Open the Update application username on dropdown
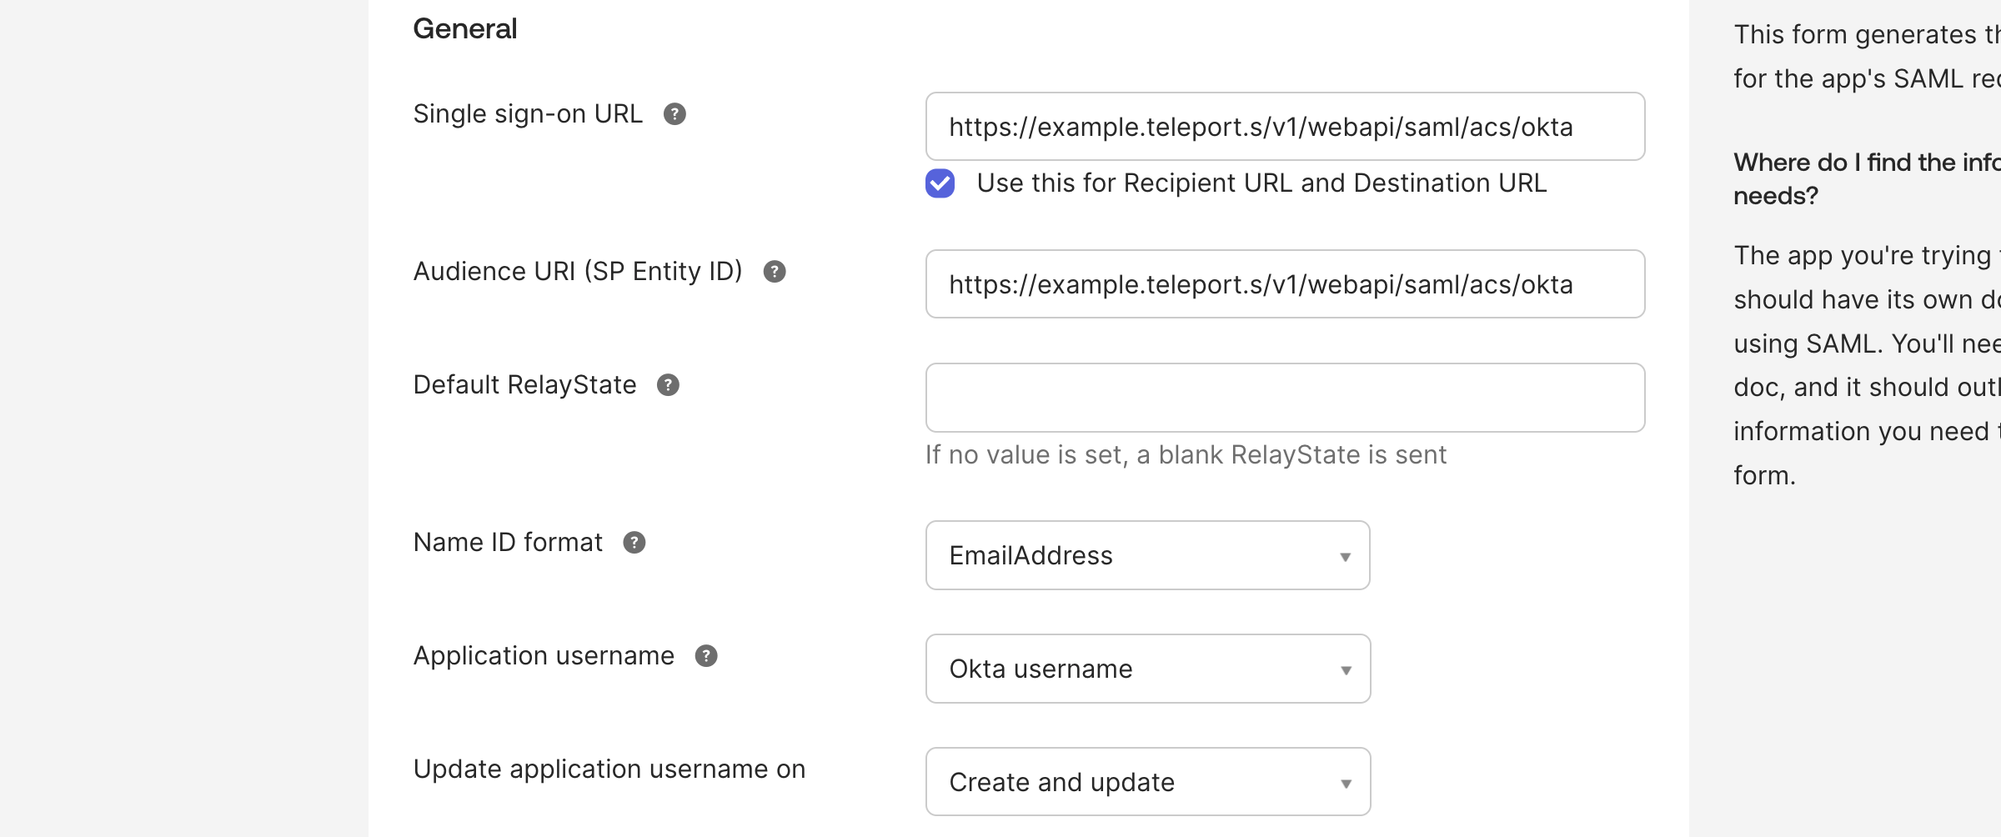 pos(1146,781)
